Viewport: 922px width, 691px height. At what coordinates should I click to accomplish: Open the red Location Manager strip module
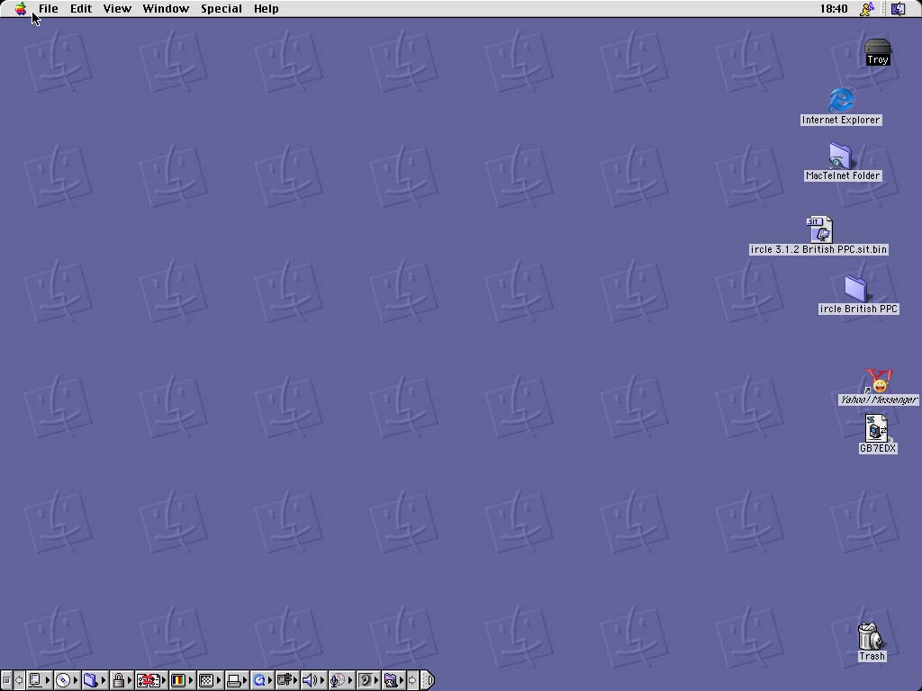(x=151, y=680)
